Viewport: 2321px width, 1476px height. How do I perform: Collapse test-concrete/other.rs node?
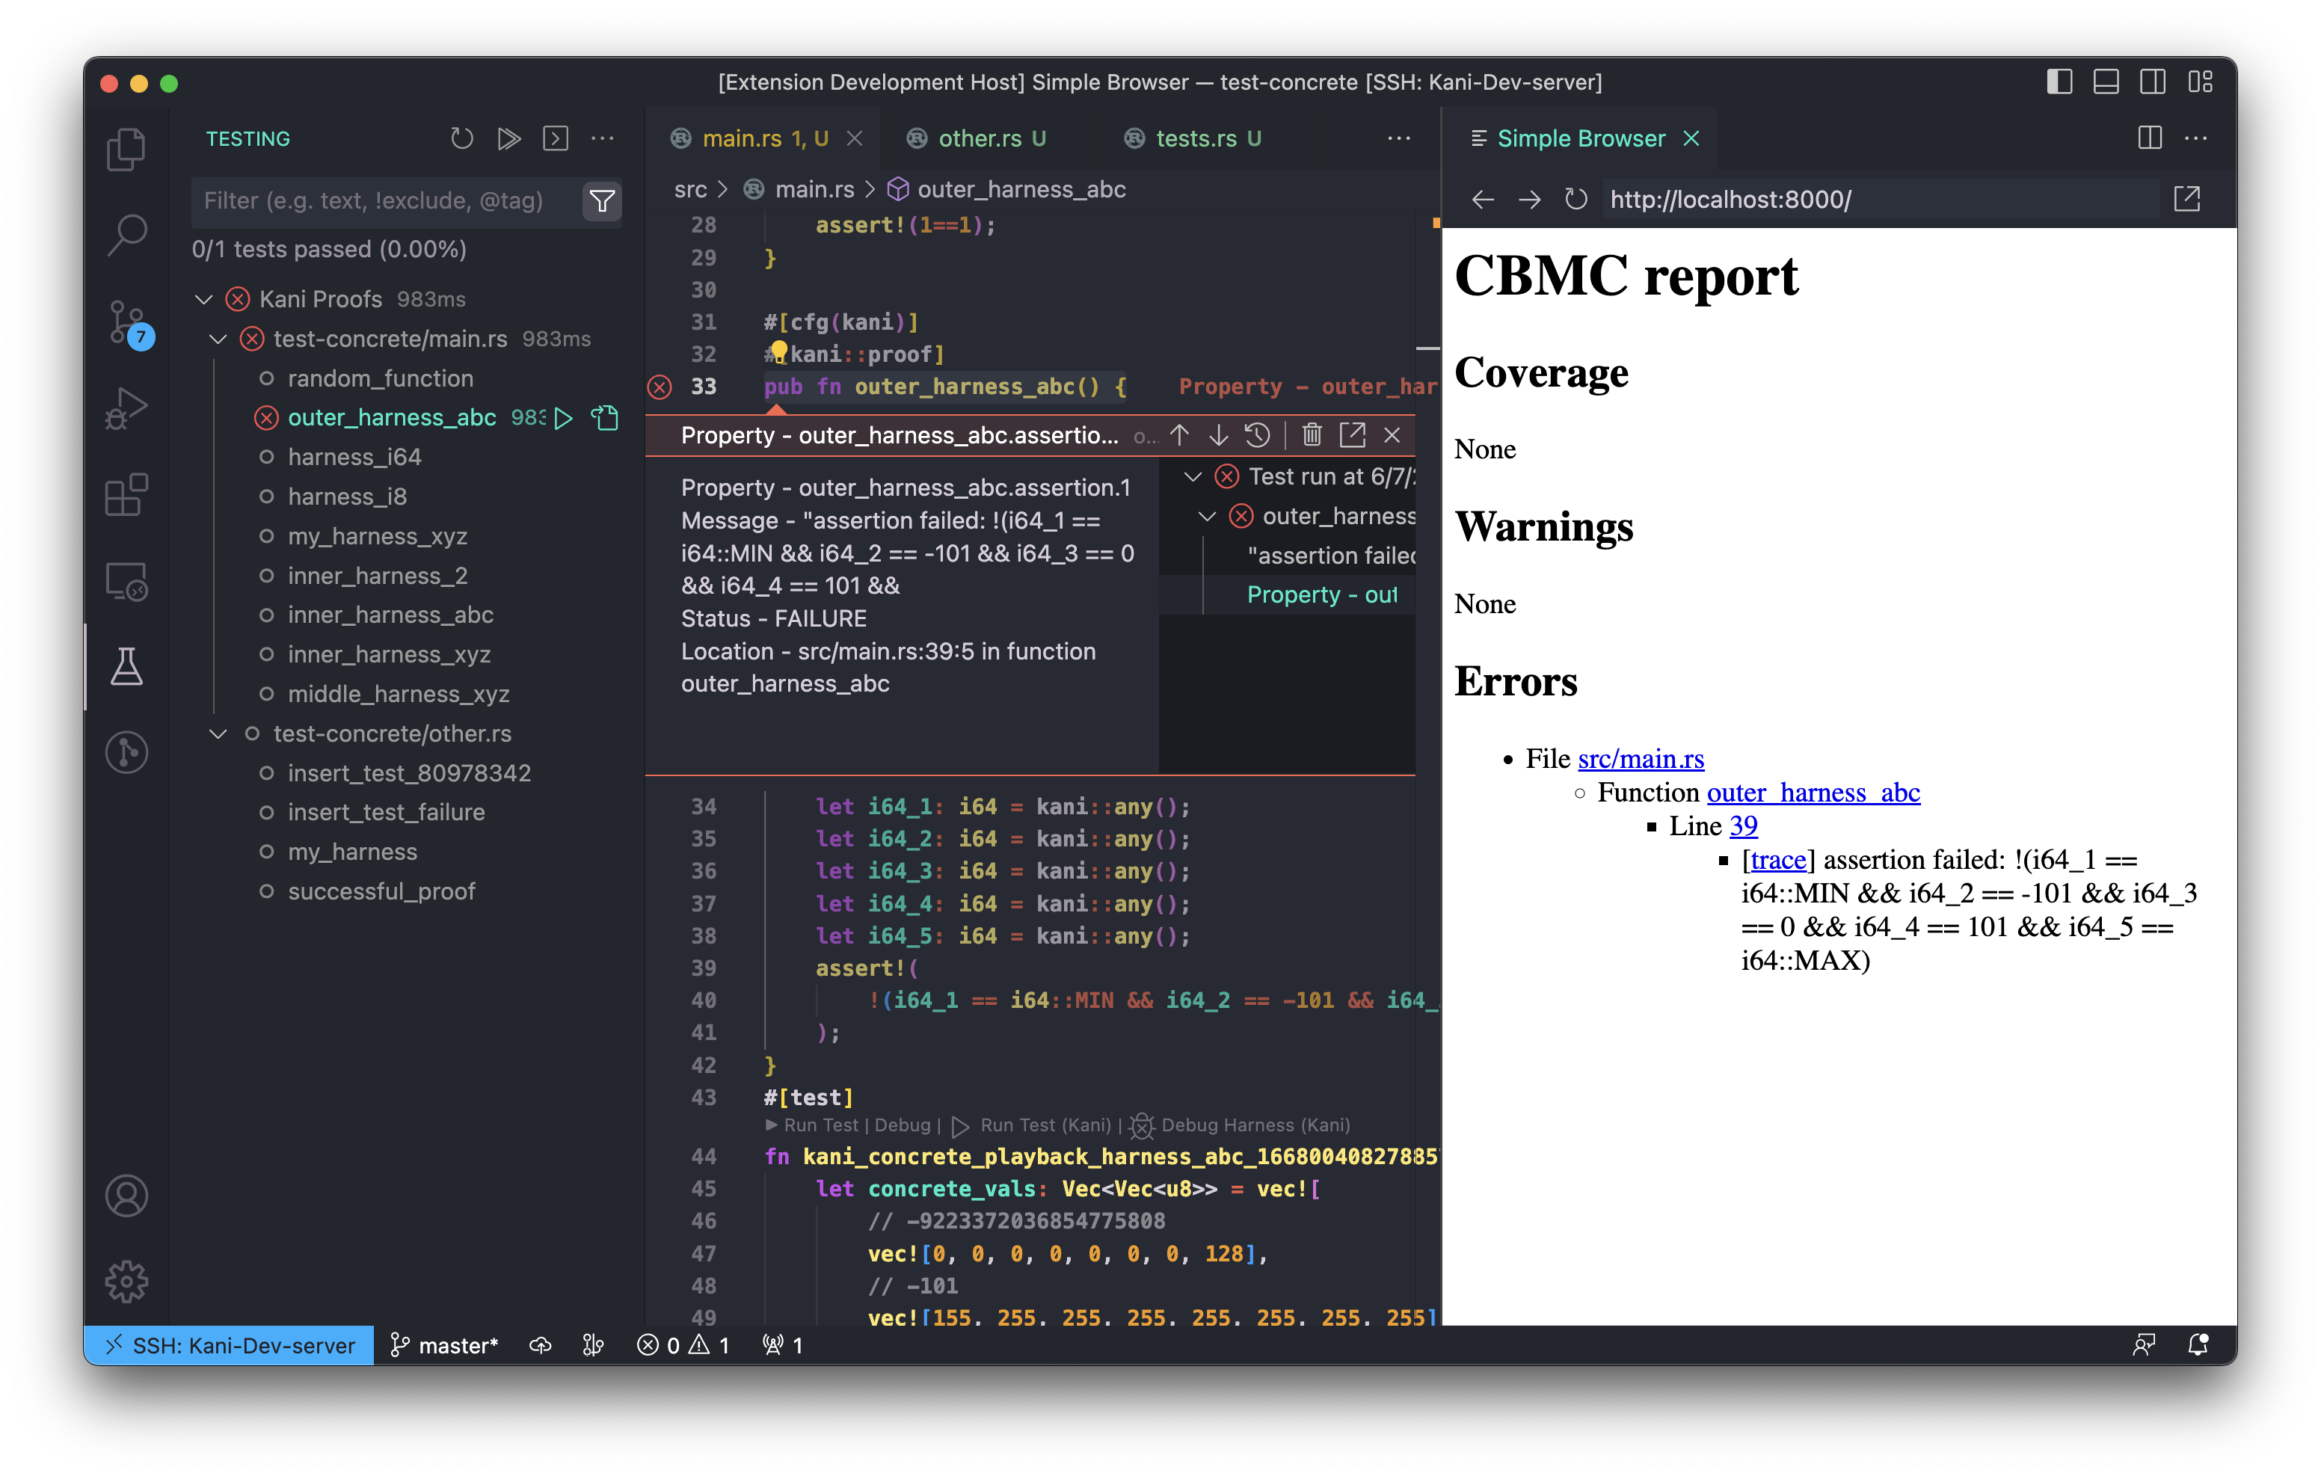[x=218, y=734]
